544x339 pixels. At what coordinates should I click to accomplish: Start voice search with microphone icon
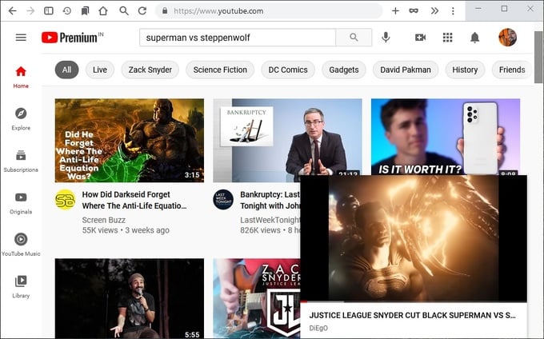[x=386, y=38]
